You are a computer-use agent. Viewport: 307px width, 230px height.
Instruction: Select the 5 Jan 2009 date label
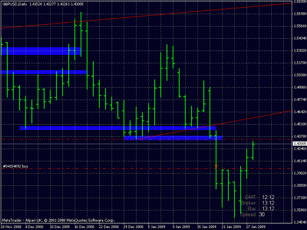point(157,227)
